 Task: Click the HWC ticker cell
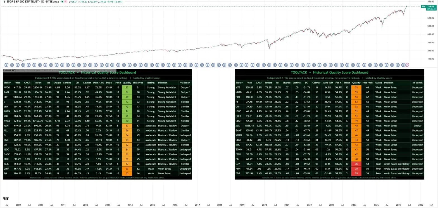[x=239, y=111]
